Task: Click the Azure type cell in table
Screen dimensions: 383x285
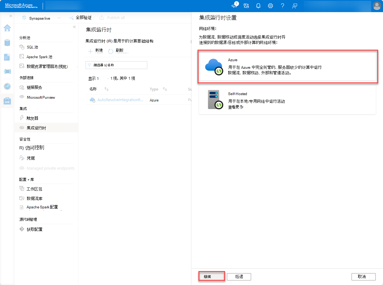Action: pos(154,100)
